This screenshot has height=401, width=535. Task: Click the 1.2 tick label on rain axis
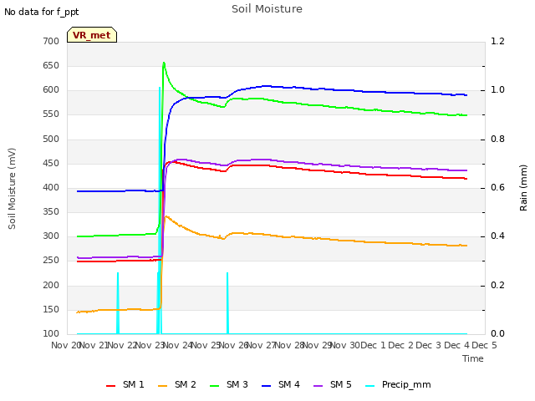tap(497, 41)
